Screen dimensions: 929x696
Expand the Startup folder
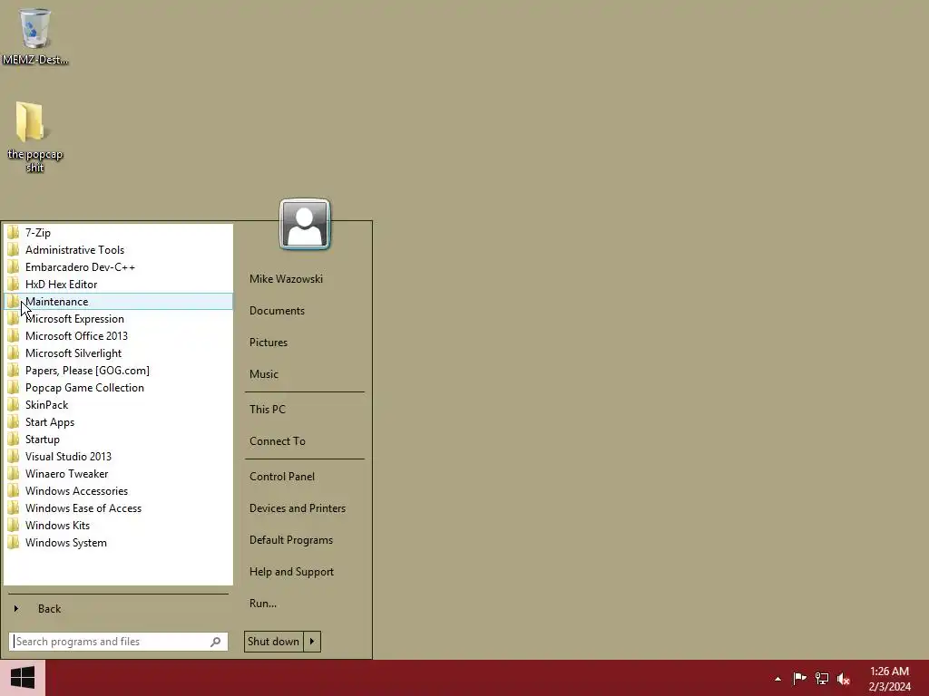119,440
